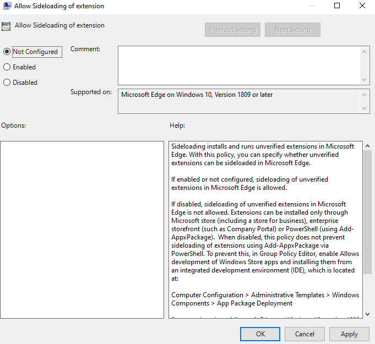Click up arrow of Help scrollbar

tap(368, 146)
